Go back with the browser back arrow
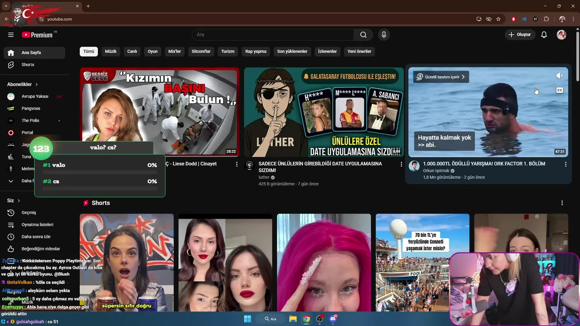580x326 pixels. [6, 19]
